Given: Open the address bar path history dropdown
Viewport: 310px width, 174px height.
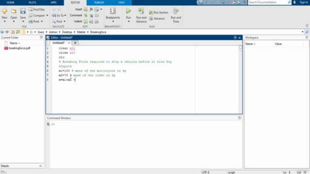Looking at the screenshot, I should coord(302,32).
